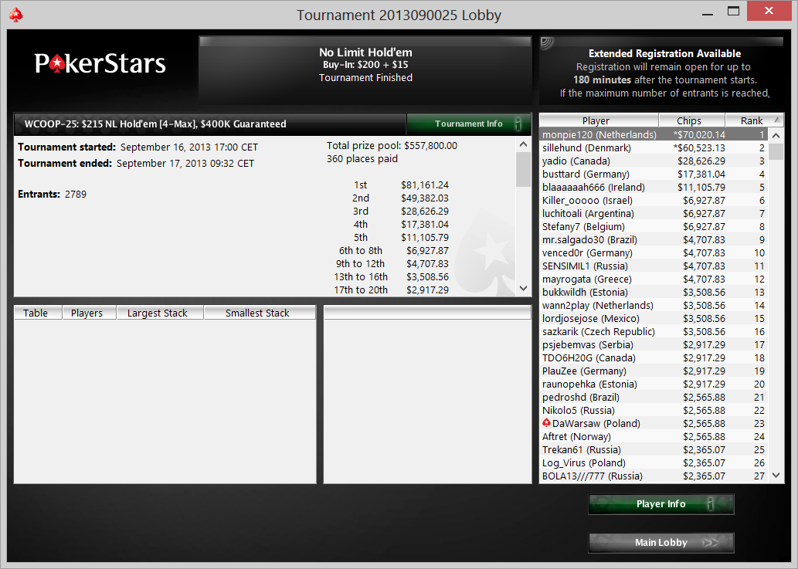Click the info icon on Player Info button
The image size is (798, 569).
[711, 504]
